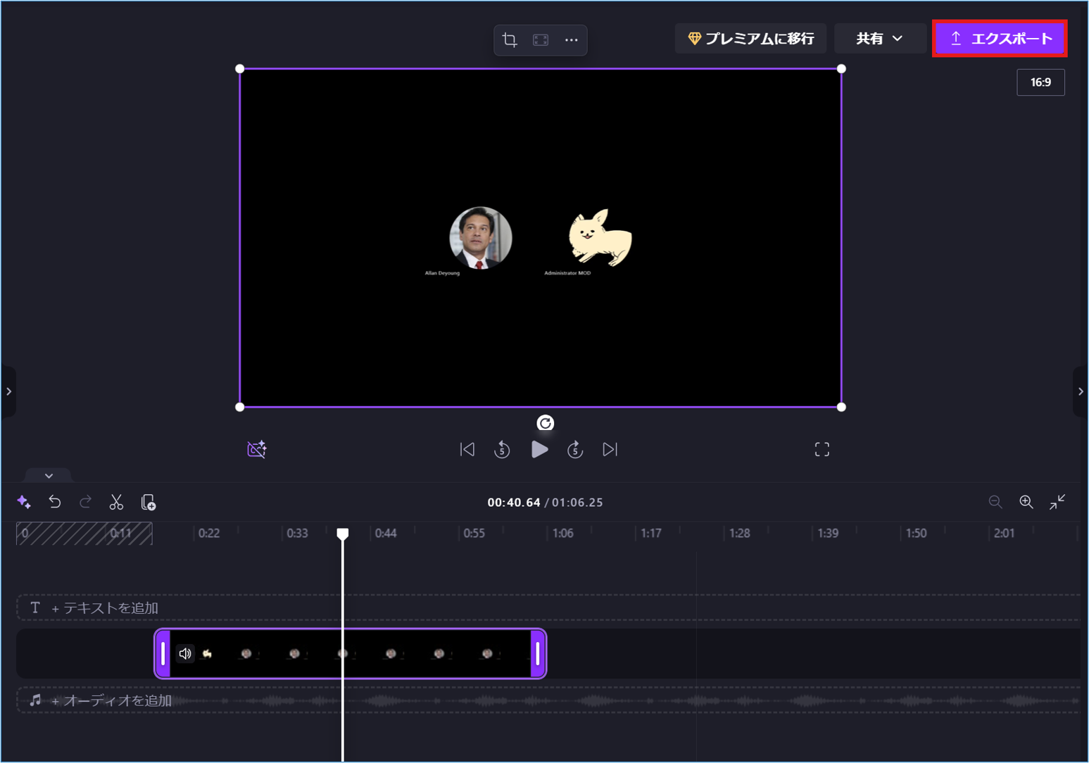Open プレミアムに移行 upgrade option
1089x763 pixels.
point(750,38)
